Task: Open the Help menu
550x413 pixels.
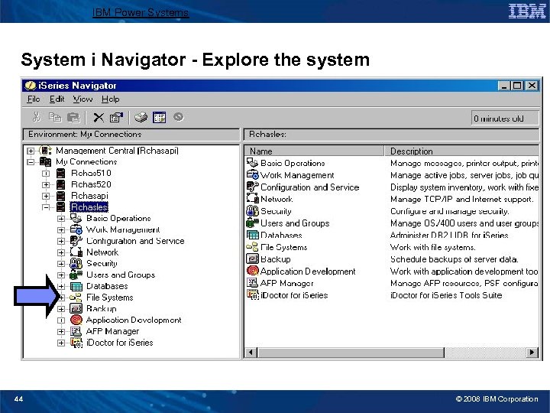Action: (111, 99)
